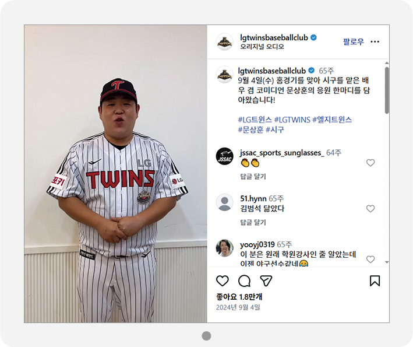Click the comments scrollbar down arrow

[387, 262]
